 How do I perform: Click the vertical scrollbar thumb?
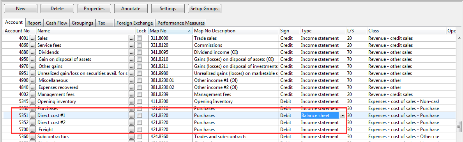(x=459, y=126)
